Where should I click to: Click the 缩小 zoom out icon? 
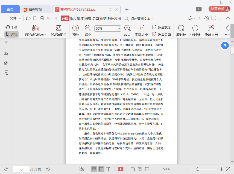tap(88, 28)
